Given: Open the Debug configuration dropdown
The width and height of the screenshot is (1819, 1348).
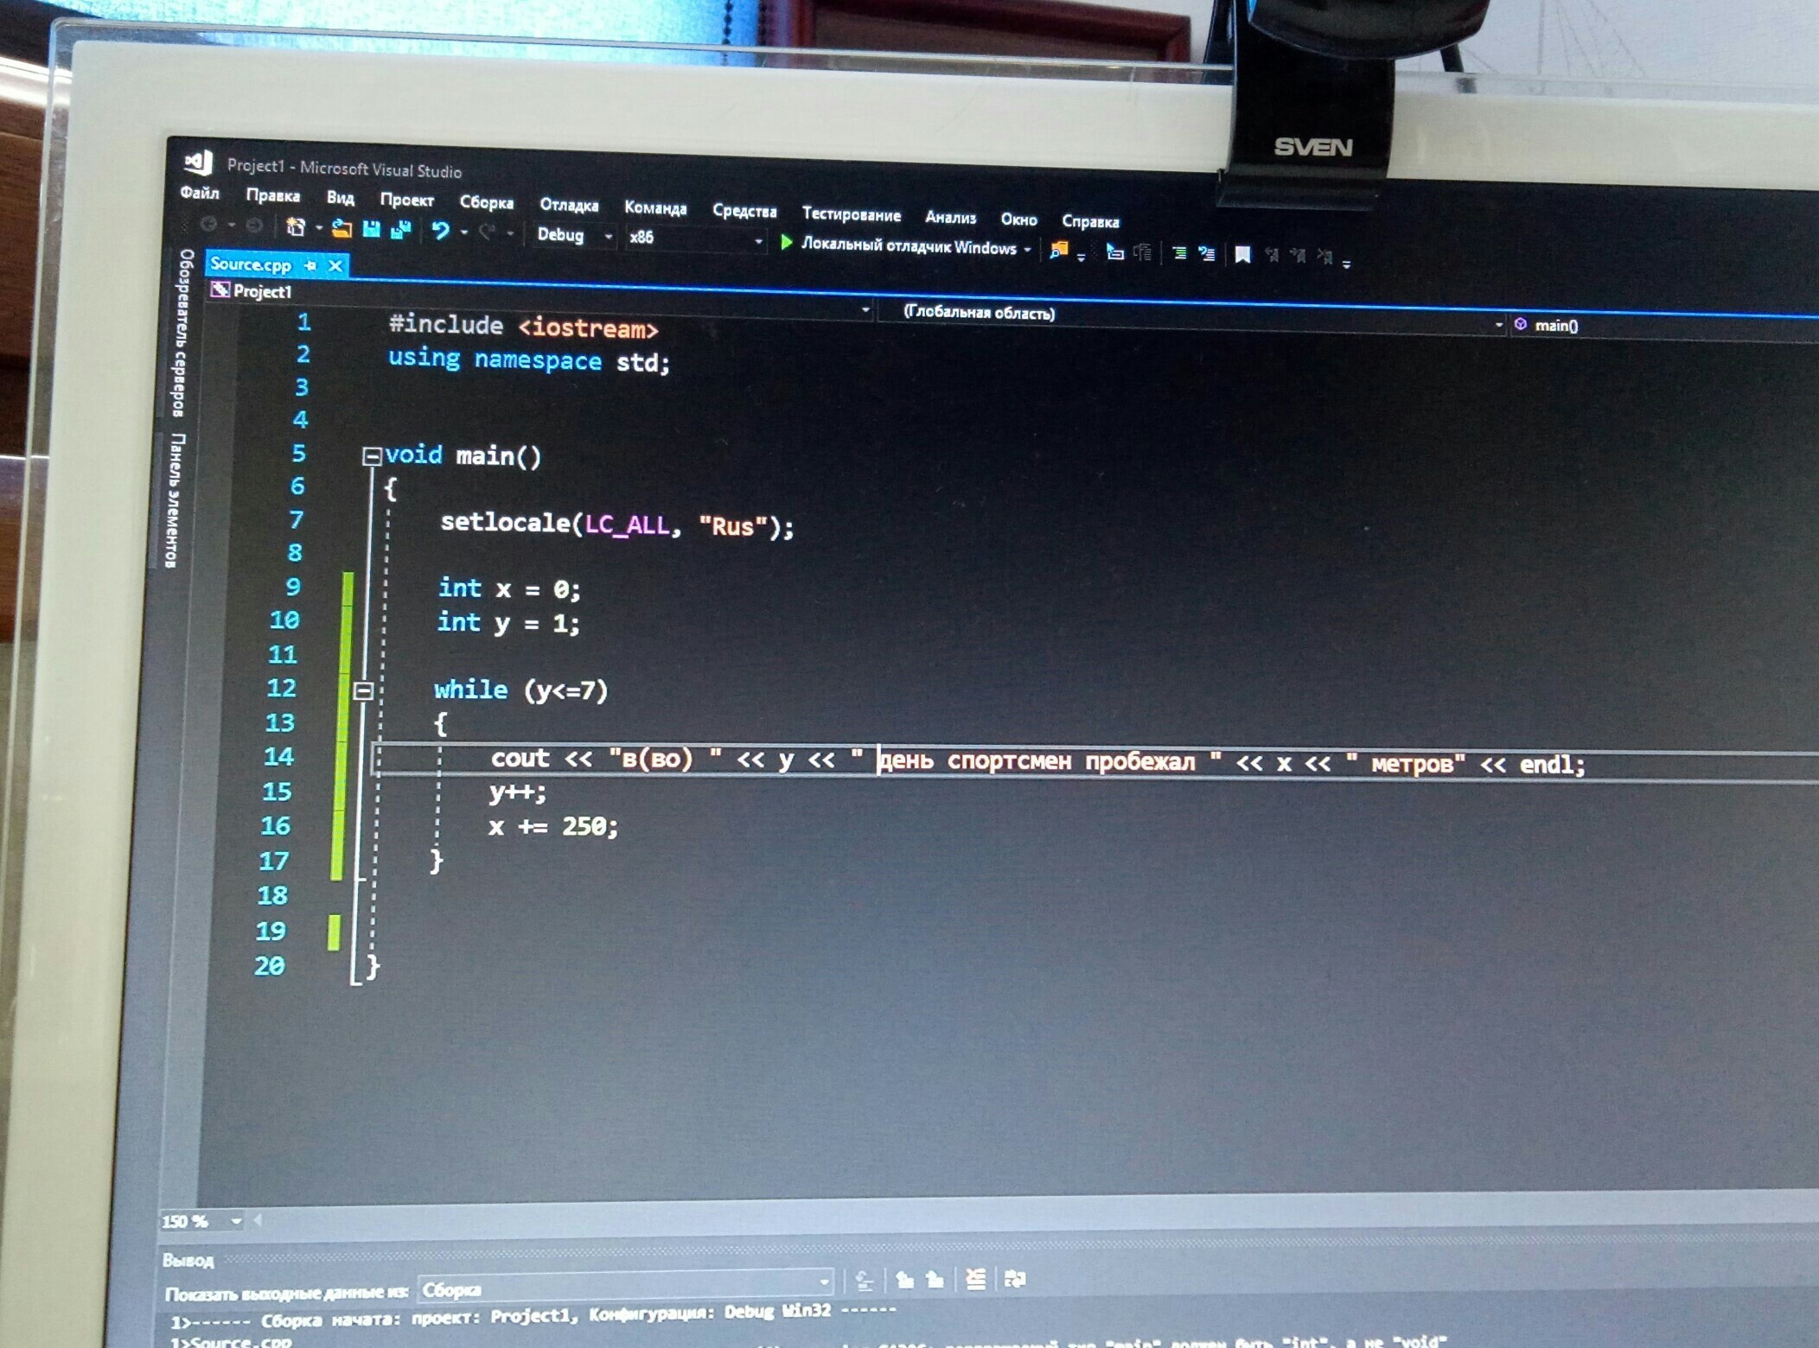Looking at the screenshot, I should tap(609, 236).
